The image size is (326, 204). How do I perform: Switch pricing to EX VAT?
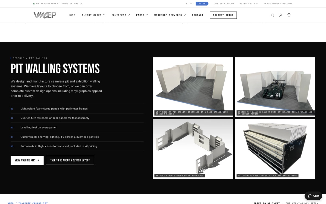(190, 4)
